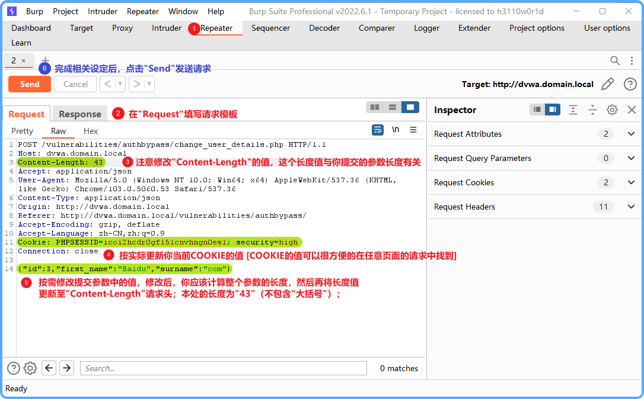Switch Inspector to left-docked layout
Screen dimensions: 644x399
pos(537,110)
